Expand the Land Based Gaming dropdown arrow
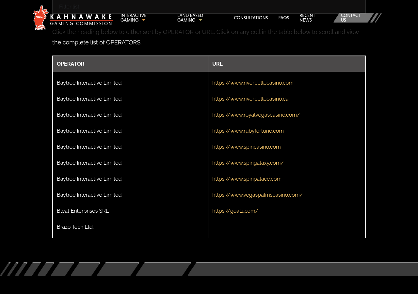The height and width of the screenshot is (294, 418). [201, 20]
